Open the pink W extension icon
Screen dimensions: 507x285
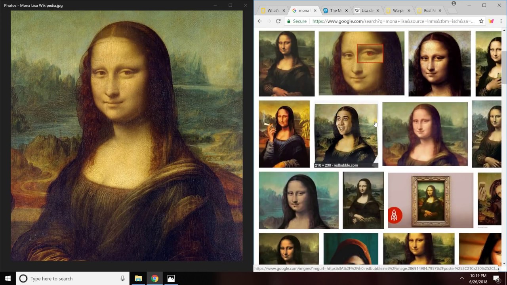point(491,21)
